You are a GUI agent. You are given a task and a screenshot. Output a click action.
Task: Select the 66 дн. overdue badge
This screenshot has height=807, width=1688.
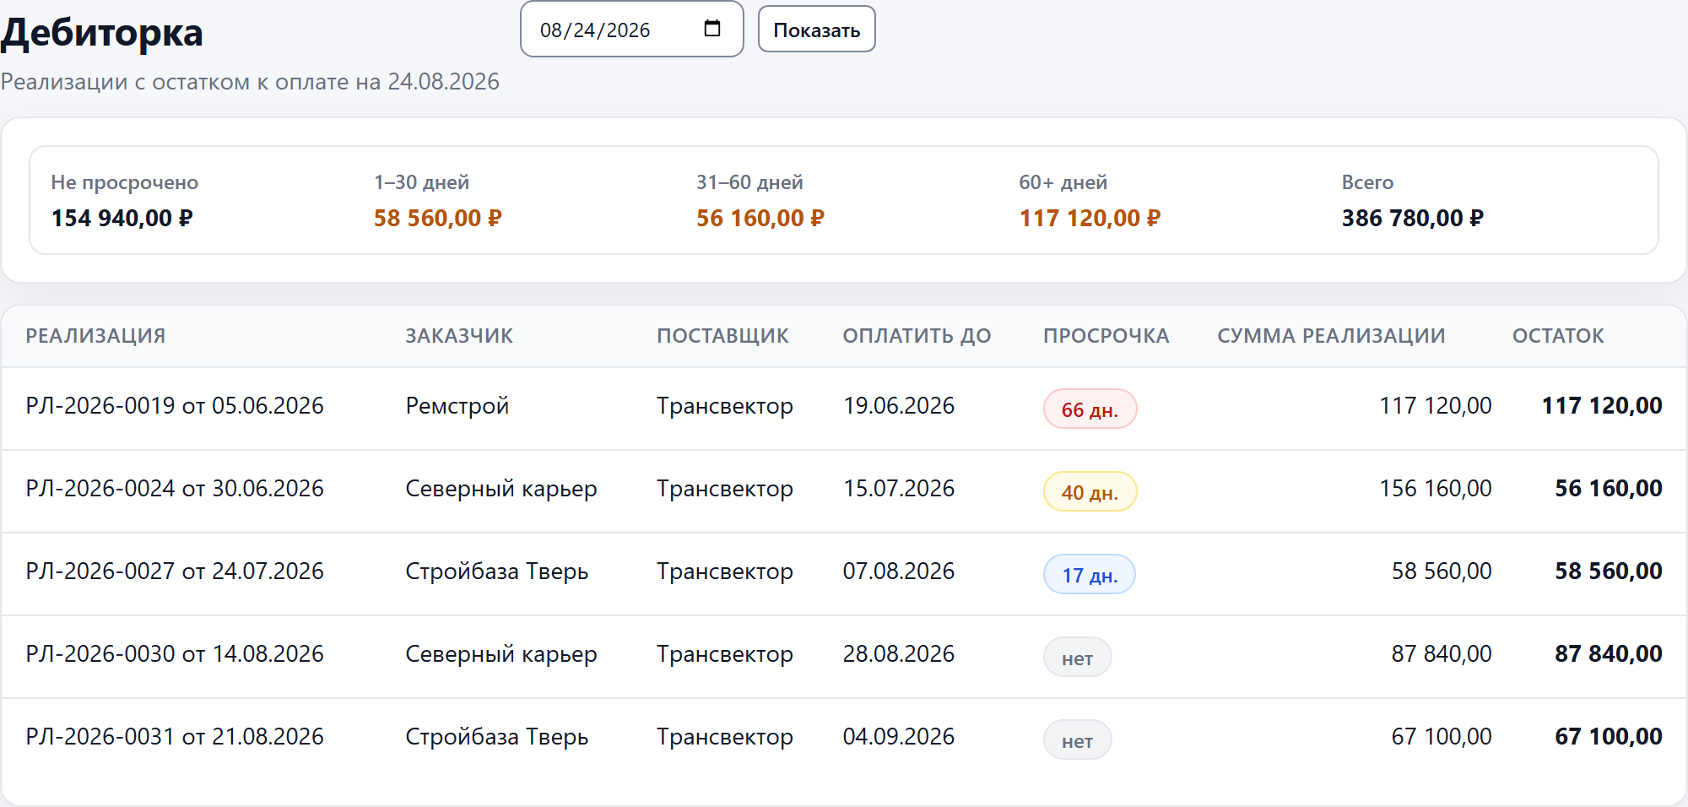point(1090,409)
